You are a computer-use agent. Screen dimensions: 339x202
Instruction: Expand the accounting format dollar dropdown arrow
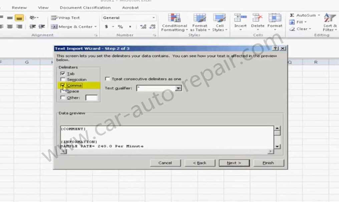click(x=113, y=27)
